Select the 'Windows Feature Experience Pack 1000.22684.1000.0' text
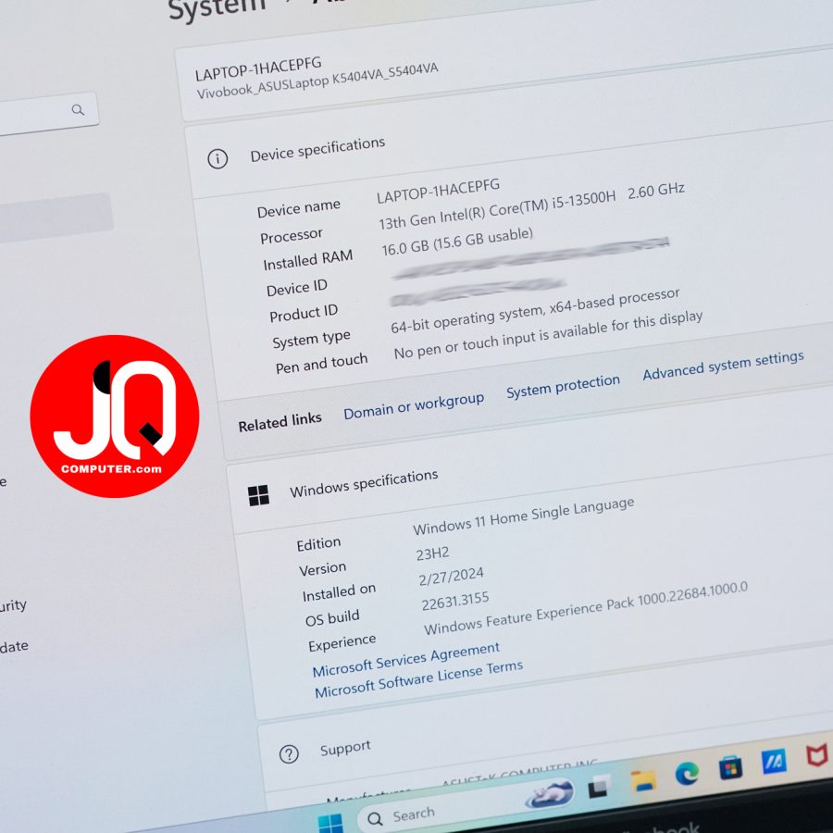The width and height of the screenshot is (833, 833). [x=586, y=609]
